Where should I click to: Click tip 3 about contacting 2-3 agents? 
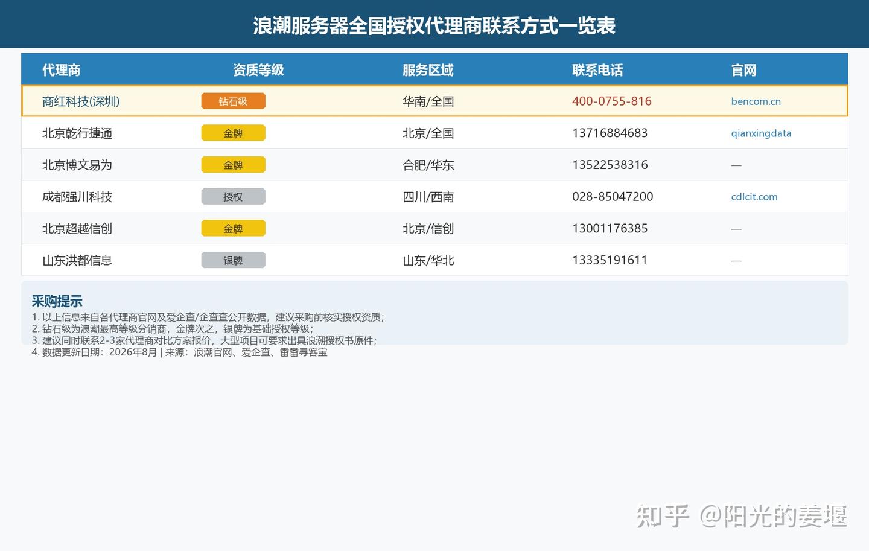[205, 340]
